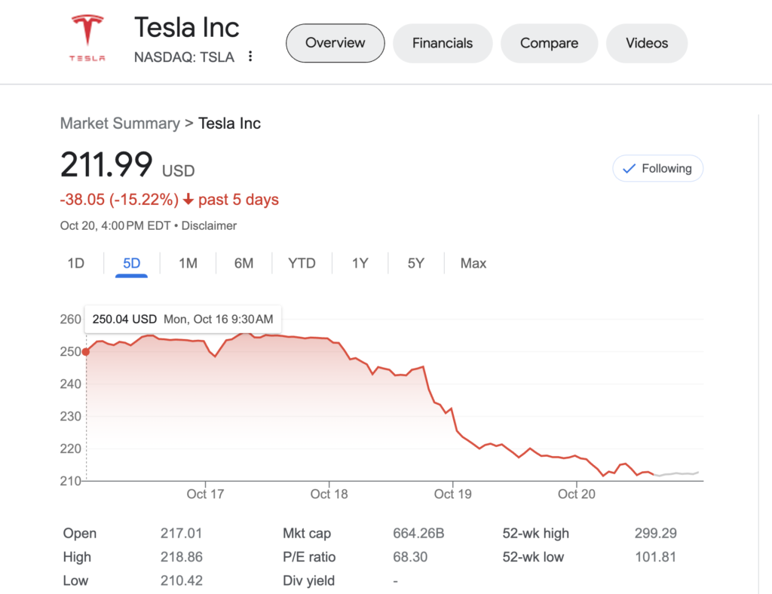This screenshot has width=772, height=594.
Task: Switch to the Videos tab
Action: [647, 43]
